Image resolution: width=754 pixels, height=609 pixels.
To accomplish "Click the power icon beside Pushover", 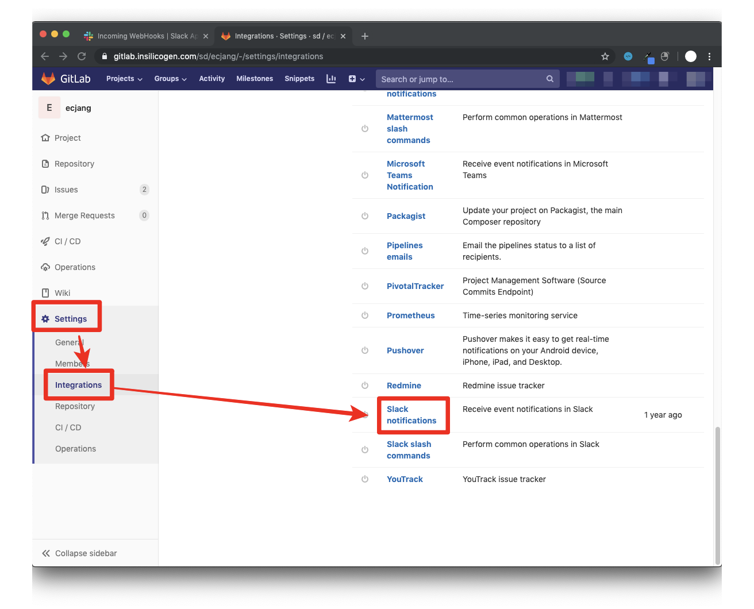I will point(365,350).
